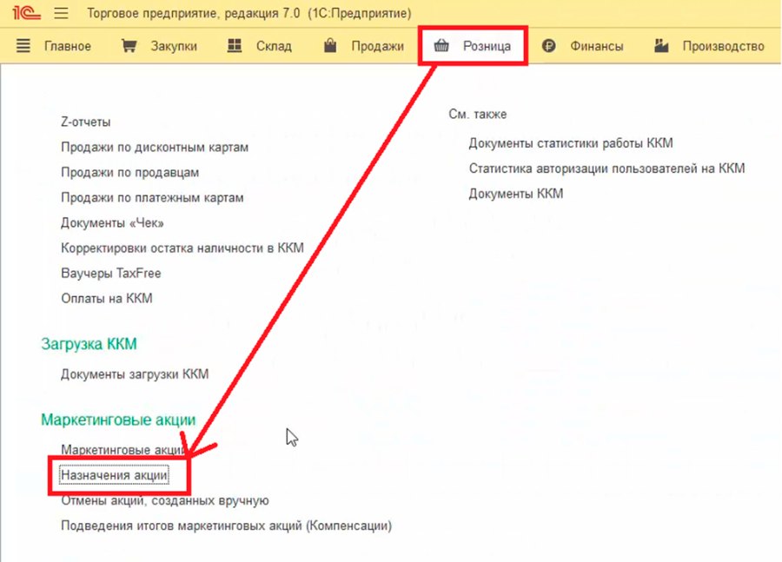Open the Финансы section
This screenshot has height=562, width=782.
point(596,46)
